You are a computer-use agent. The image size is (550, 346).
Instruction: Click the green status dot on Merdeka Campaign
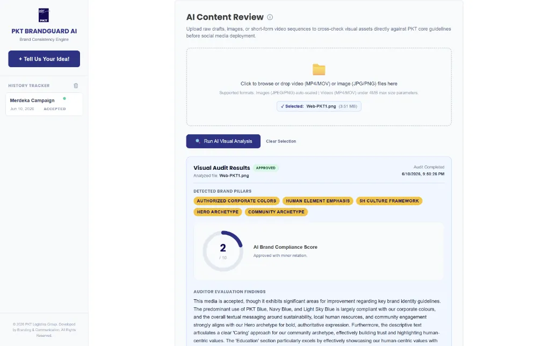click(x=64, y=99)
